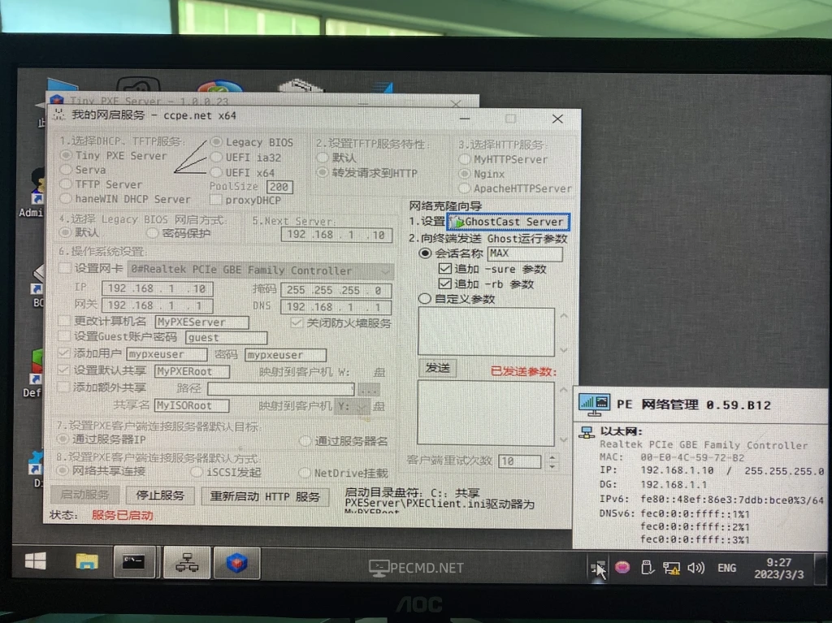The height and width of the screenshot is (623, 832).
Task: Click the guest password field
Action: (x=227, y=338)
